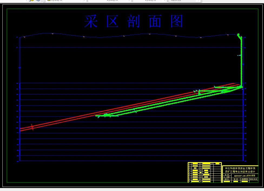Click the 比例 label in title block
Image resolution: width=264 pixels, height=191 pixels.
(227, 175)
